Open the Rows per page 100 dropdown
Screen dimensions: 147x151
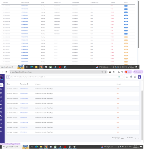pyautogui.click(x=123, y=139)
